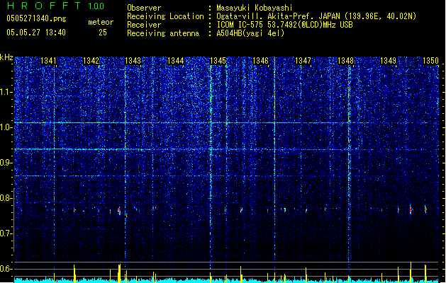446x283 pixels.
Task: Click the meteor count value 25
Action: click(x=103, y=33)
